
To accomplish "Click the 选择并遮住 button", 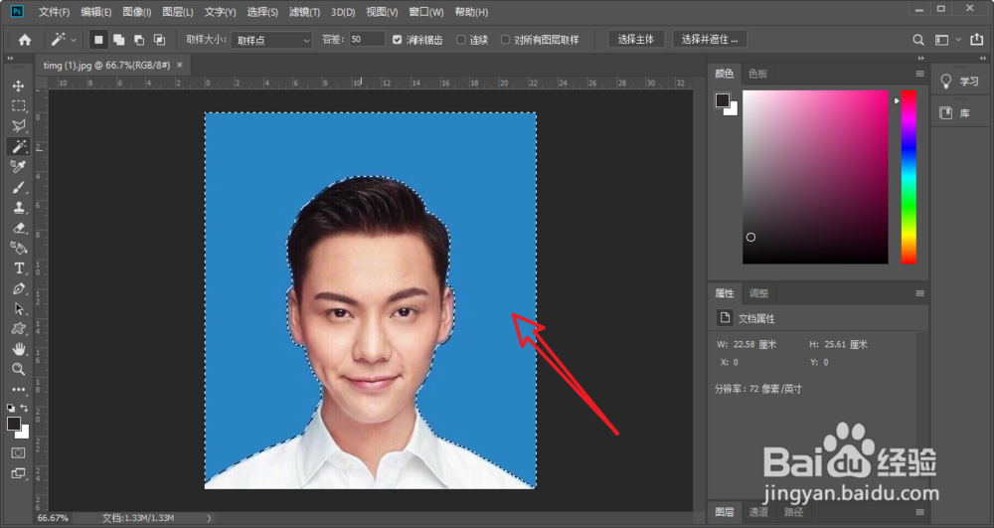I will pyautogui.click(x=710, y=40).
